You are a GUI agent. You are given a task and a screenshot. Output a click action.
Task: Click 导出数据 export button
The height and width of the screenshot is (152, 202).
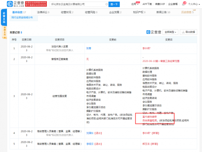tap(188, 32)
